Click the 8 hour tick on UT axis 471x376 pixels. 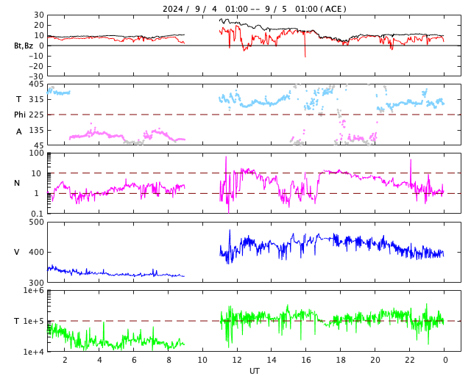point(169,360)
